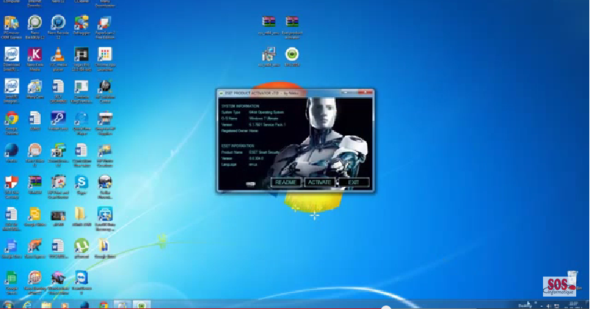Select the ESET Smart Security product name
Image resolution: width=590 pixels, height=309 pixels.
[264, 152]
